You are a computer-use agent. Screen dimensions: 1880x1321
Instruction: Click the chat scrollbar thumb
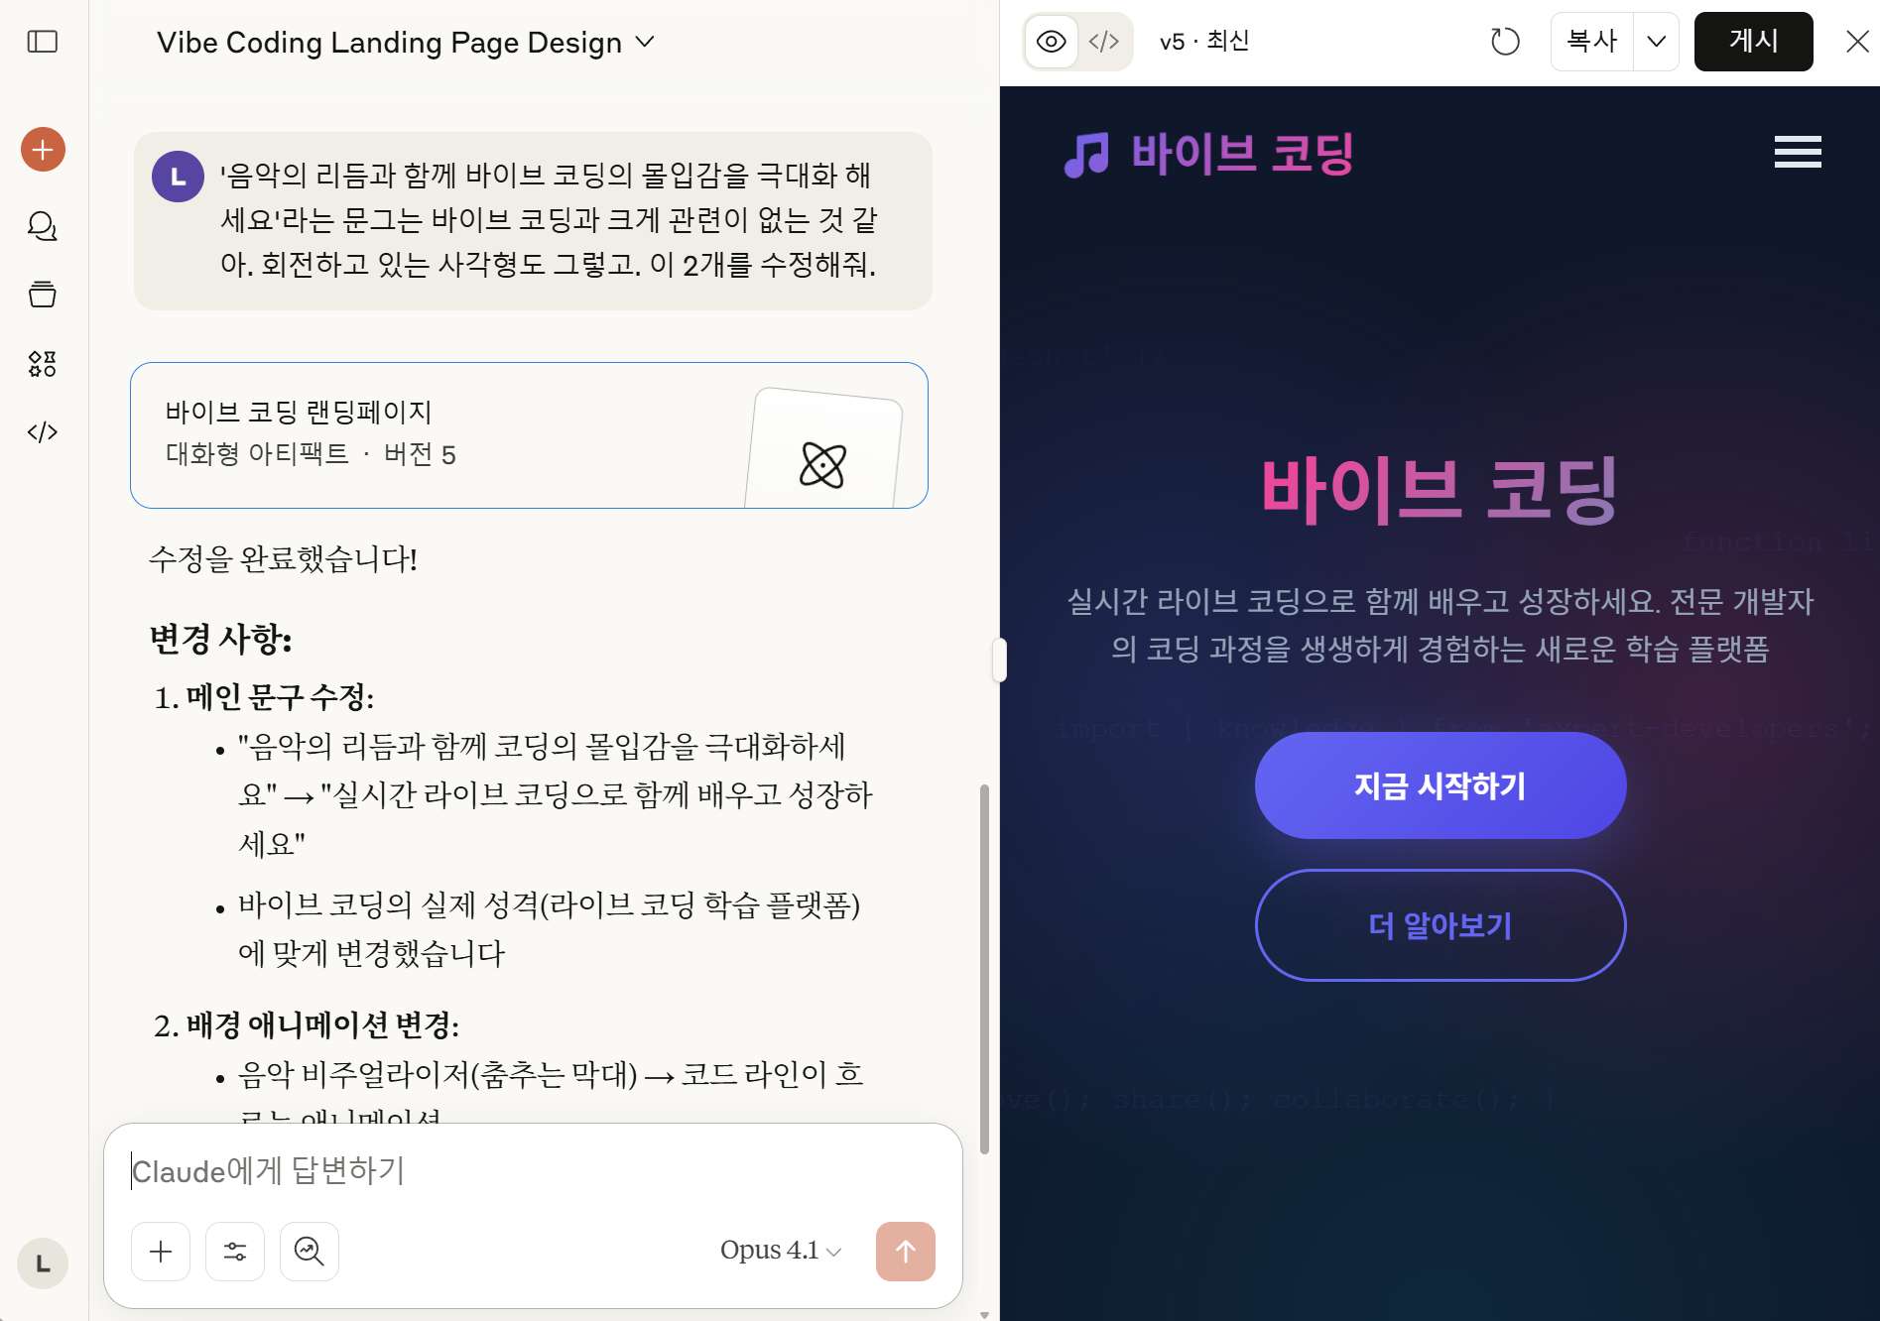[x=984, y=969]
